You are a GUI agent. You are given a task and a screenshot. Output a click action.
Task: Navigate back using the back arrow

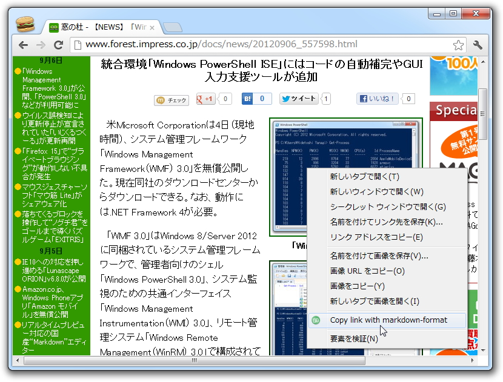(x=22, y=44)
